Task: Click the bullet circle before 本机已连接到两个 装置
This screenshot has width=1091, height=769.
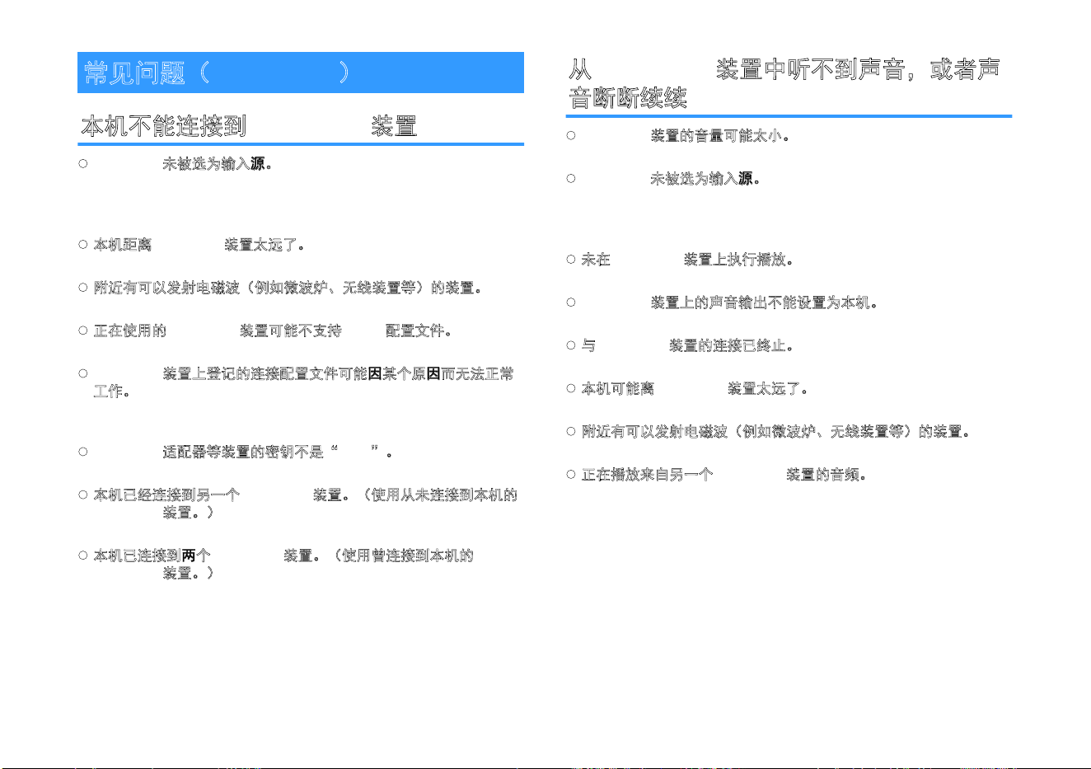Action: point(83,556)
